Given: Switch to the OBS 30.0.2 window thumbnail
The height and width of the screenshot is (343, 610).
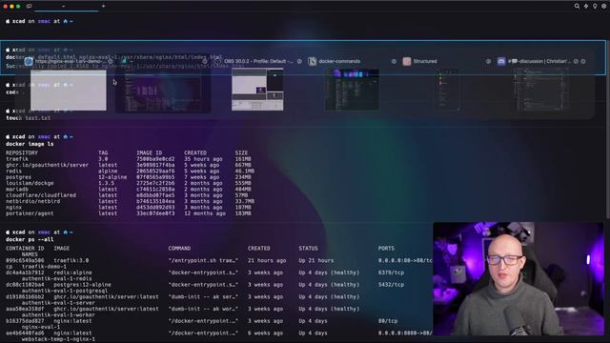Looking at the screenshot, I should [257, 90].
